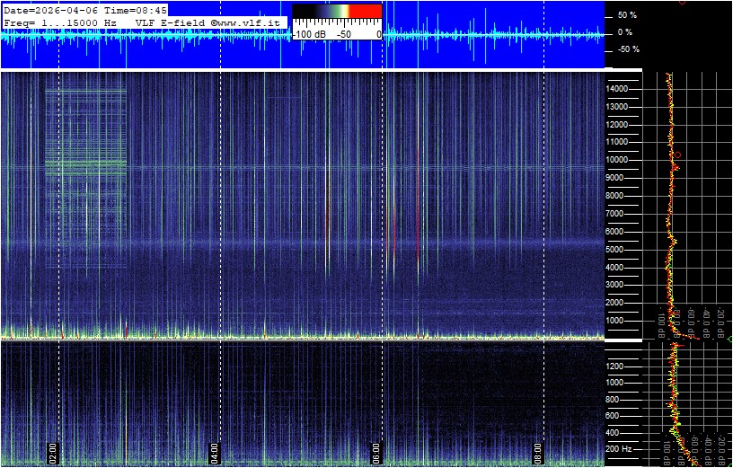Click the 0 label on the color legend

coord(378,35)
